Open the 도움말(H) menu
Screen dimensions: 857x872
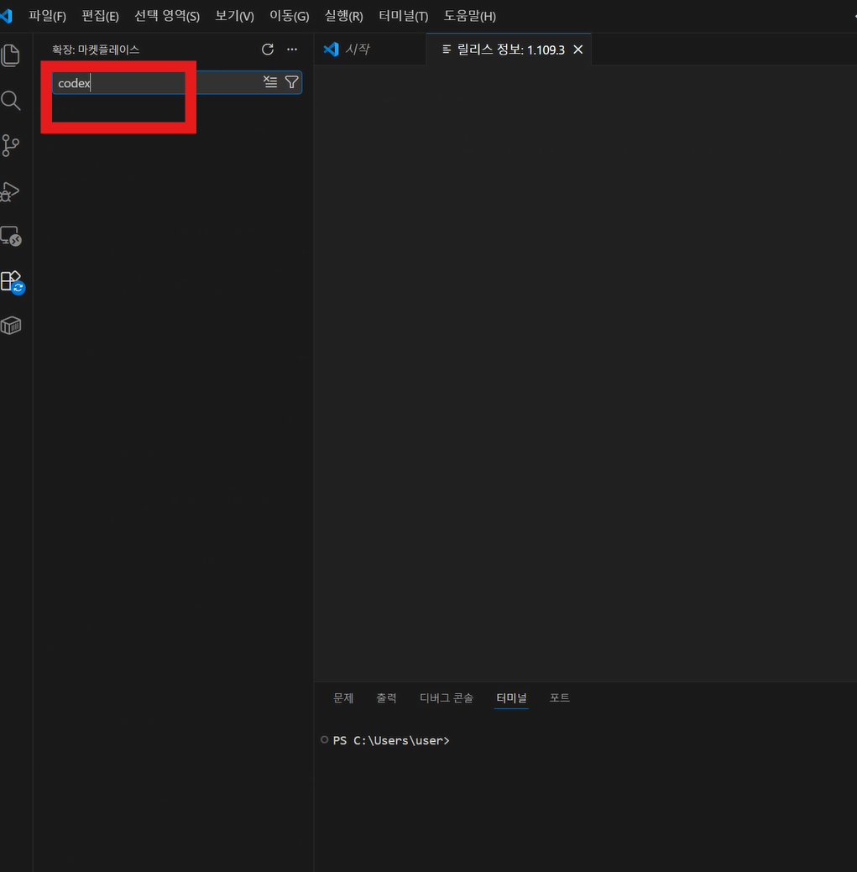click(469, 16)
